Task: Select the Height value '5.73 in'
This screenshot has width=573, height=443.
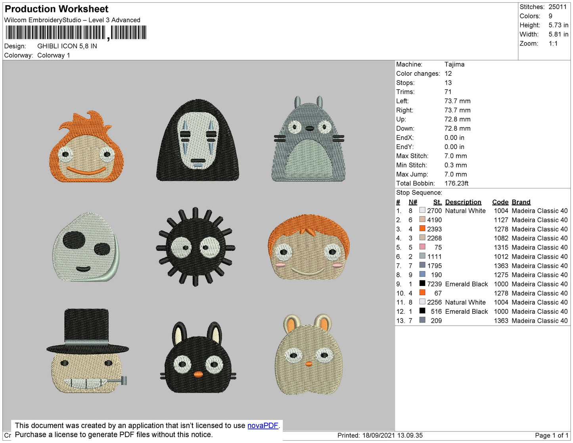Action: [x=558, y=25]
